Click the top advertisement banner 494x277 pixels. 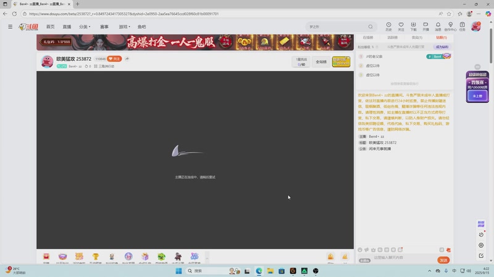tap(195, 42)
